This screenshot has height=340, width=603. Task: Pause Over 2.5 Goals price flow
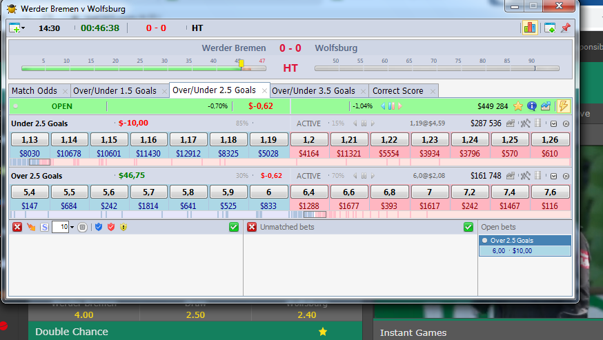pyautogui.click(x=364, y=176)
